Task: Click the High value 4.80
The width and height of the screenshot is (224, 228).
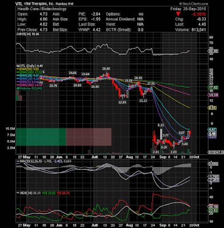Action: point(44,19)
